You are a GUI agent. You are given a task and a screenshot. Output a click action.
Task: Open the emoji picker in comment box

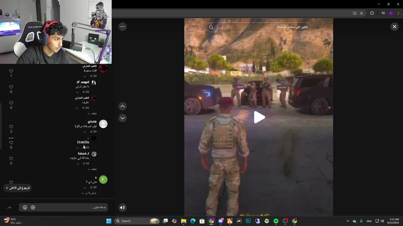(25, 207)
